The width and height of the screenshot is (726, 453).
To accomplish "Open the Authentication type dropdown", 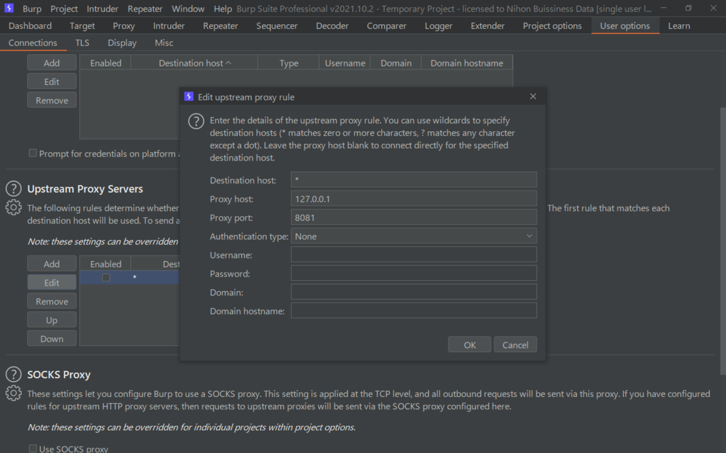I will point(414,236).
